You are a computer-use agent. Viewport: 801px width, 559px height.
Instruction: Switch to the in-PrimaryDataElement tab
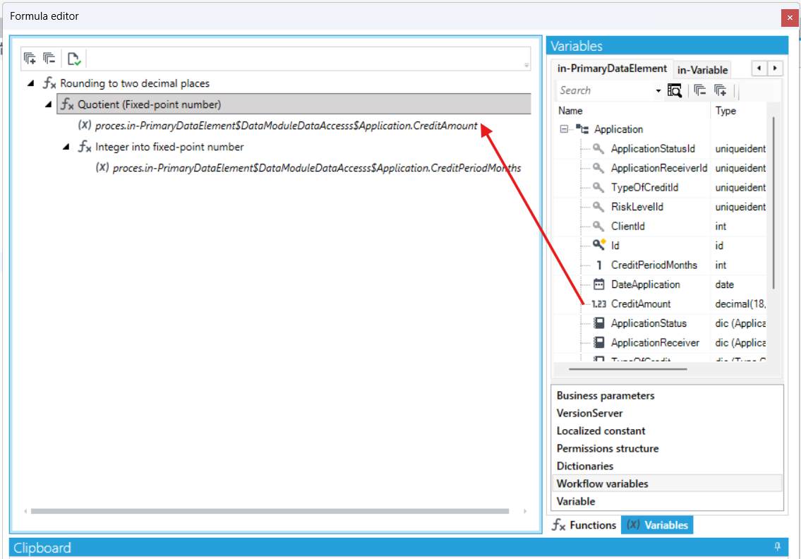(x=611, y=68)
